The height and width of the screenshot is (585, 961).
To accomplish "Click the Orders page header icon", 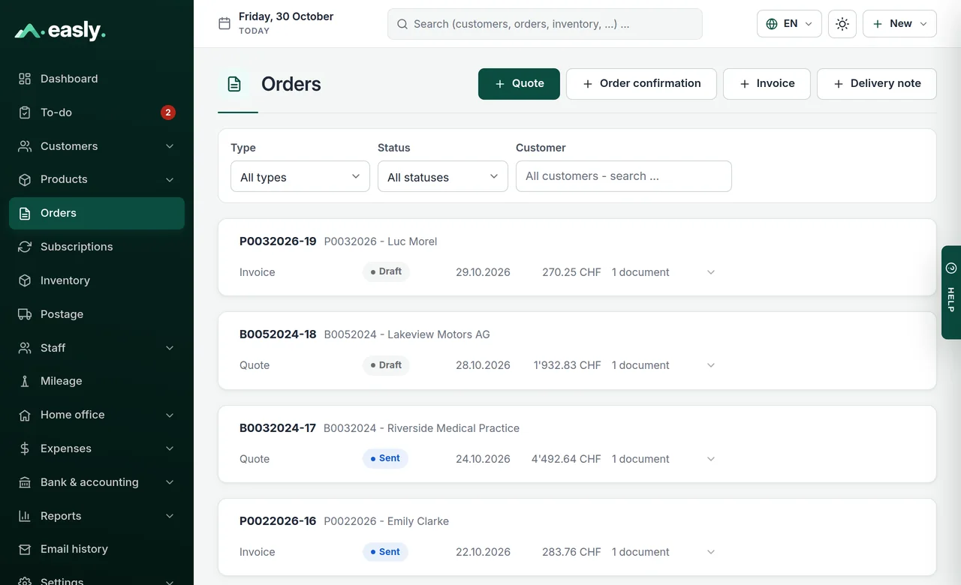I will point(234,84).
